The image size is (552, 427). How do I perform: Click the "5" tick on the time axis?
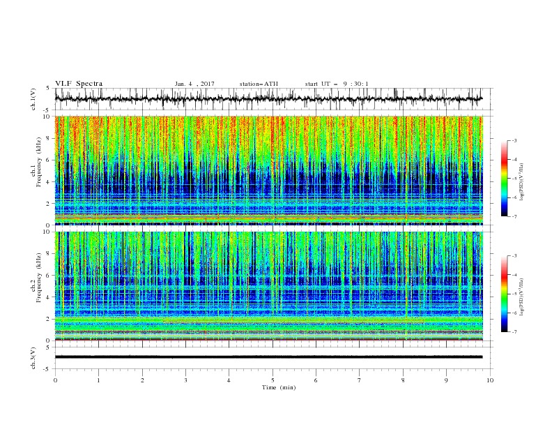point(273,380)
